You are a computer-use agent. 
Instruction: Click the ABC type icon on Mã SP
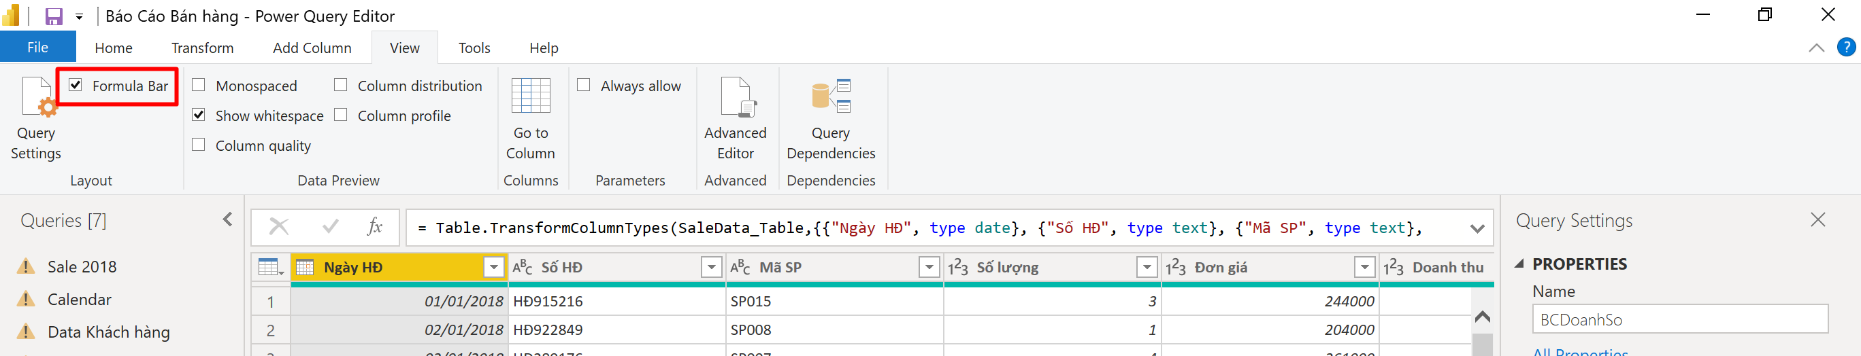740,268
